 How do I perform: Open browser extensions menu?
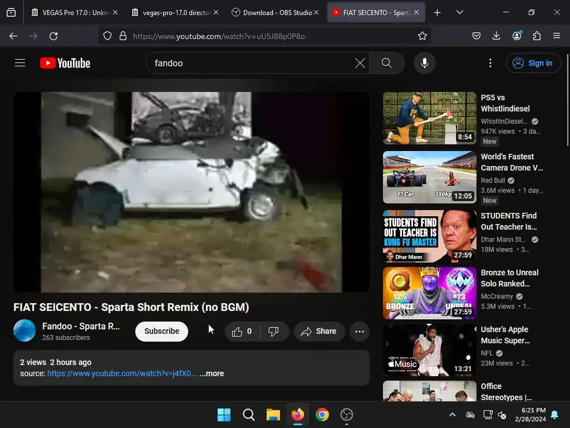pyautogui.click(x=537, y=36)
